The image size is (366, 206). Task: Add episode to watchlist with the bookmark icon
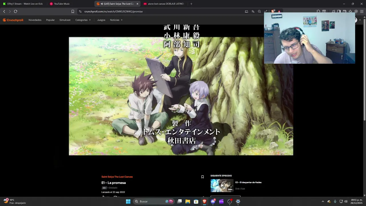click(x=202, y=177)
